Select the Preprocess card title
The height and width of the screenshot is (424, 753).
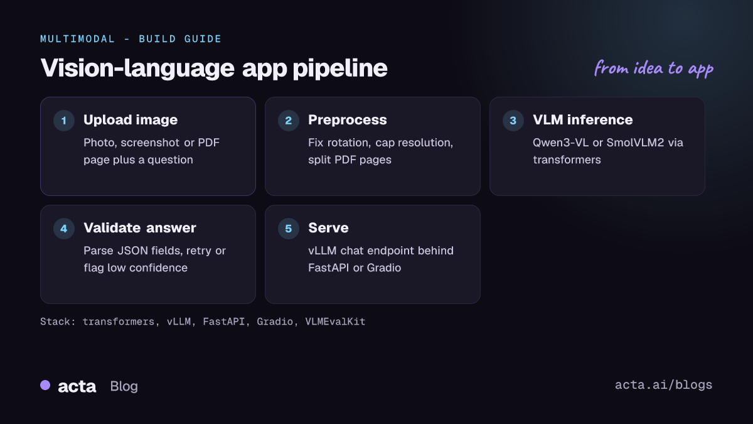point(348,120)
